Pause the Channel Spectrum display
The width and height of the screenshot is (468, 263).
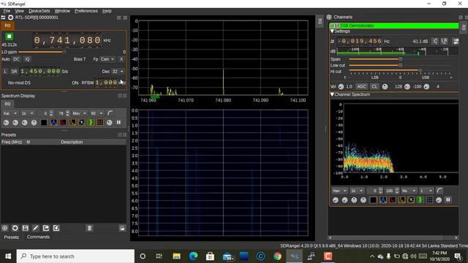448,200
